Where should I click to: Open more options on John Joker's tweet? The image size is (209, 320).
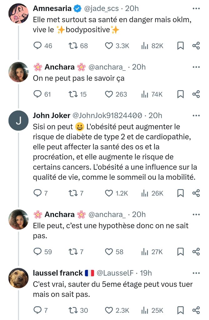[x=196, y=115]
